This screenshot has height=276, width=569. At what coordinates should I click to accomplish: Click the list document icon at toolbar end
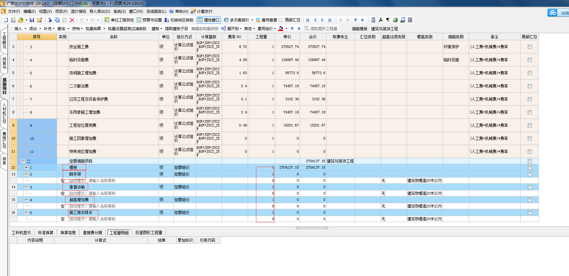point(410,20)
